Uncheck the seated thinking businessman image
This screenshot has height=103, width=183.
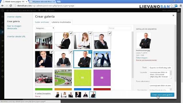[x=110, y=33]
